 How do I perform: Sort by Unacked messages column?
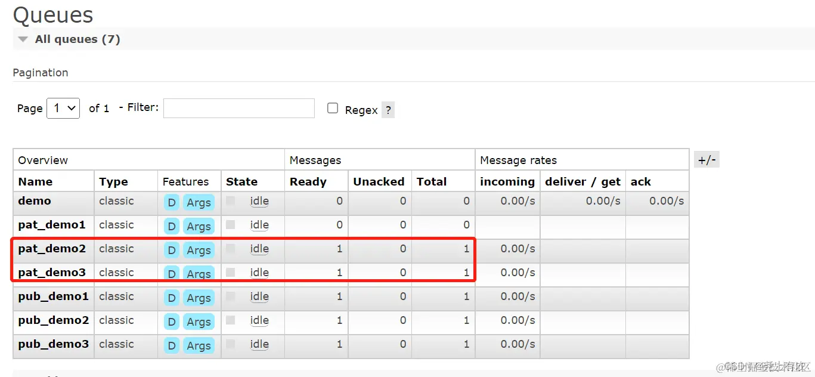379,182
